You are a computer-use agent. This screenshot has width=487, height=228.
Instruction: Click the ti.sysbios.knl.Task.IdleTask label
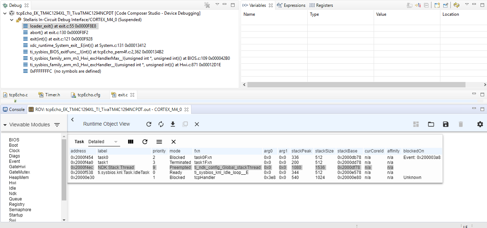[124, 173]
